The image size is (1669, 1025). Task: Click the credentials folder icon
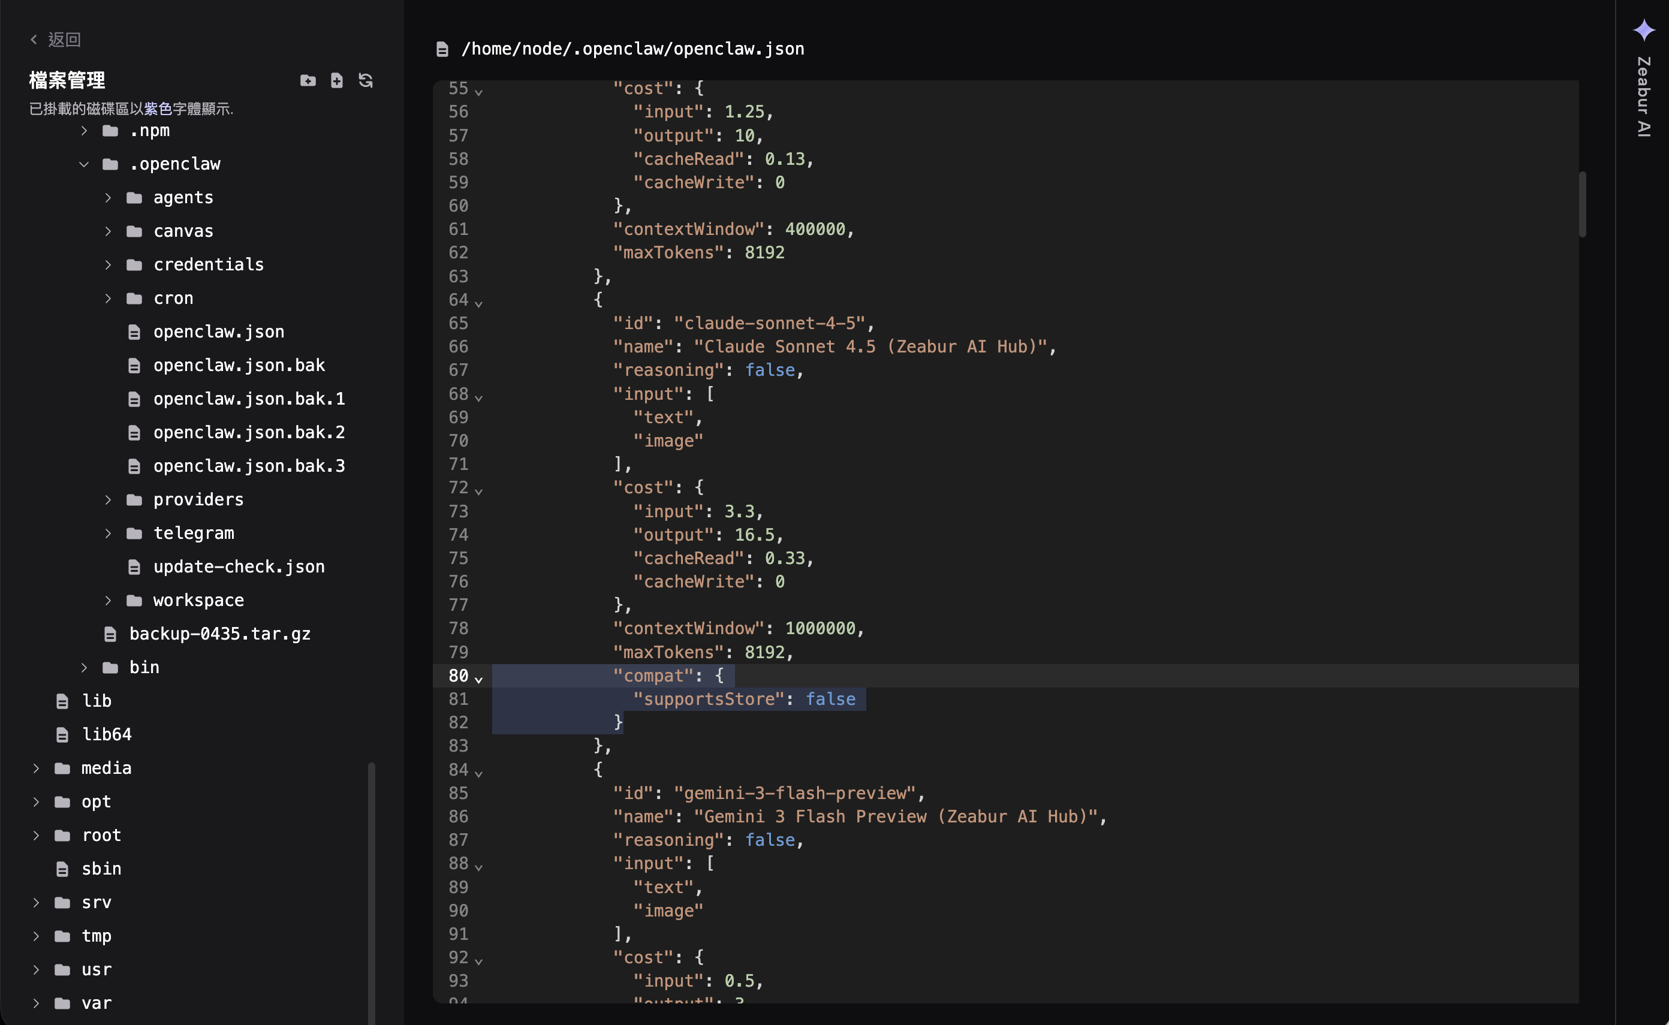[134, 265]
